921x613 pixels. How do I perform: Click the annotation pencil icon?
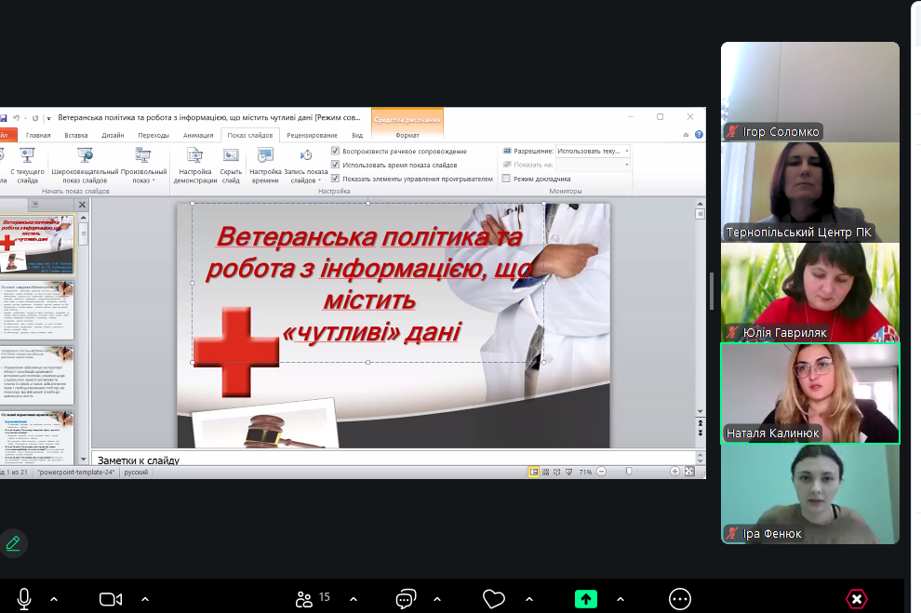point(13,543)
